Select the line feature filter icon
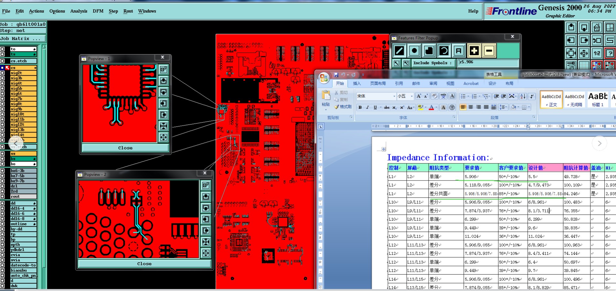 click(x=399, y=51)
